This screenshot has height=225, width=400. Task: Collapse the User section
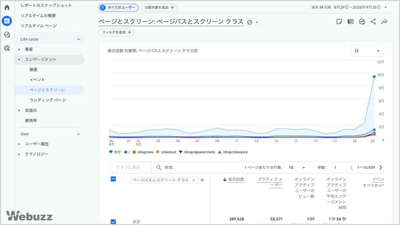click(x=78, y=134)
